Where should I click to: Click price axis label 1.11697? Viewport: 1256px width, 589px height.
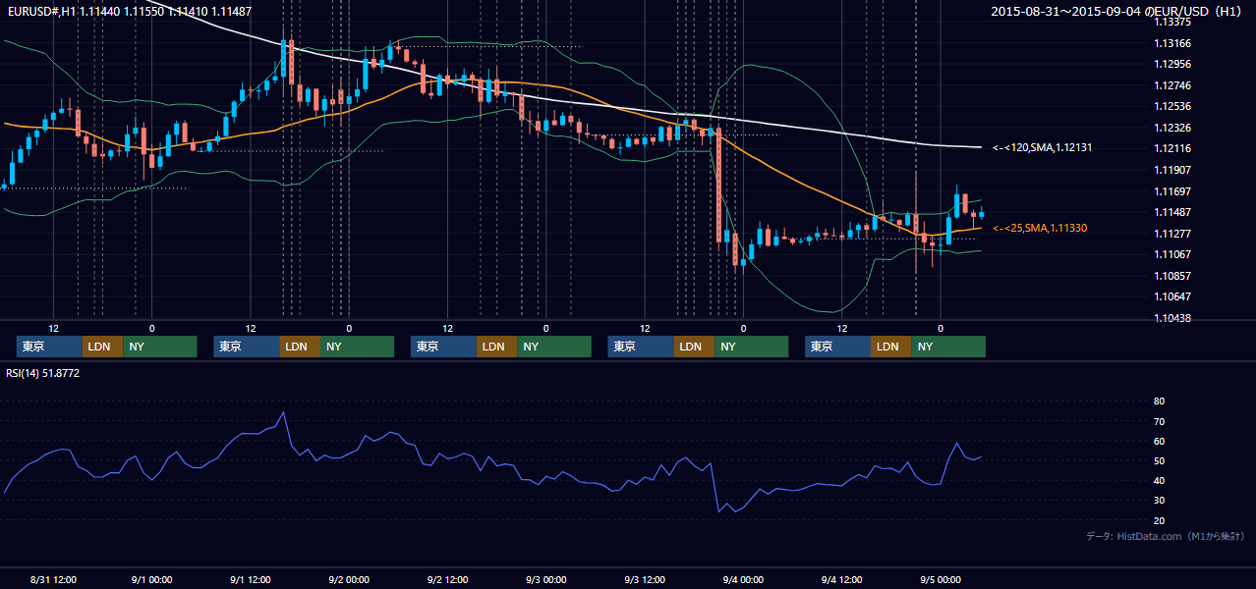click(x=1172, y=190)
